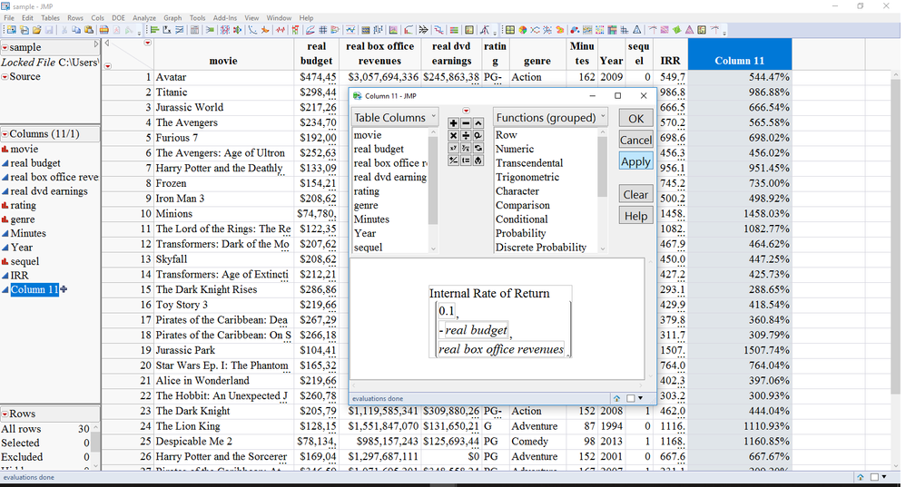This screenshot has width=906, height=487.
Task: Select sequel in the Columns panel
Action: pos(25,261)
